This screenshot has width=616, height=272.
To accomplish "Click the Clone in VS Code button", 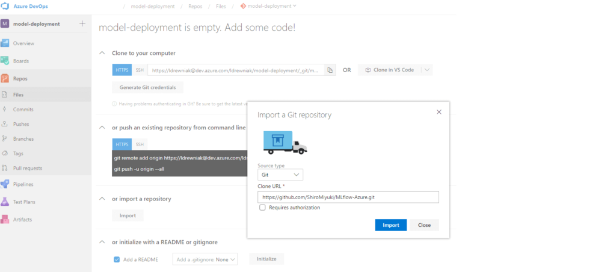I will coord(390,70).
